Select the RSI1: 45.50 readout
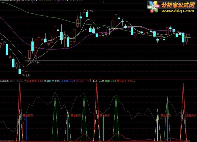The width and height of the screenshot is (197, 142). 17,81
